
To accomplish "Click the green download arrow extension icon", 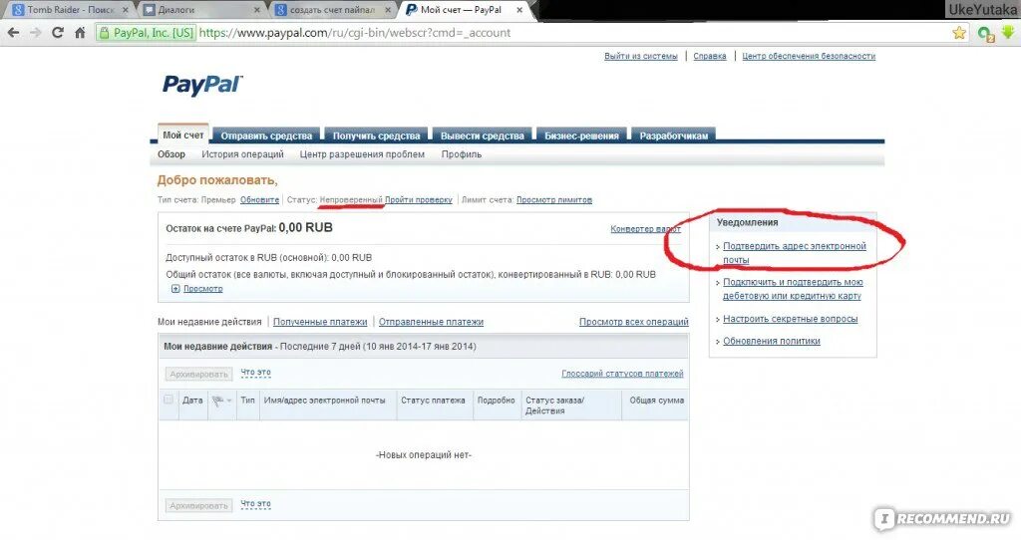I will tap(1009, 32).
